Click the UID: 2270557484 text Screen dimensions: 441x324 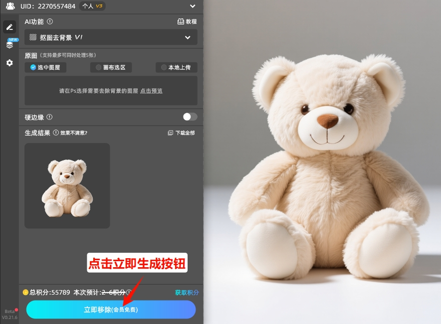48,6
